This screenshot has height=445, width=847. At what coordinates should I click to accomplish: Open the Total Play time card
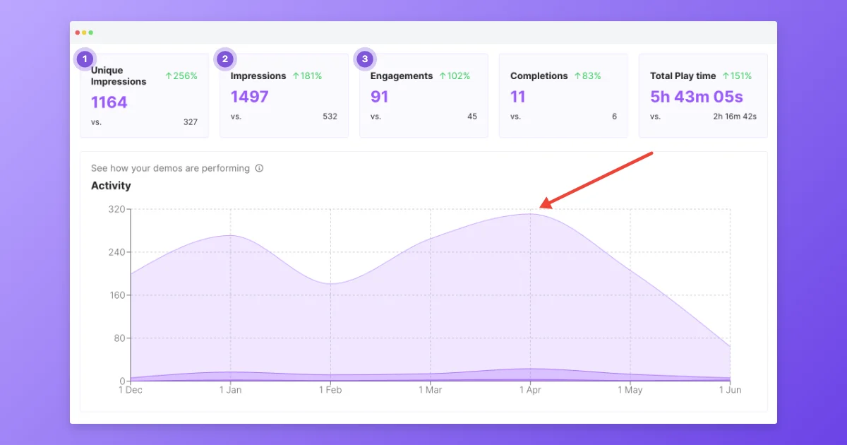(x=703, y=95)
